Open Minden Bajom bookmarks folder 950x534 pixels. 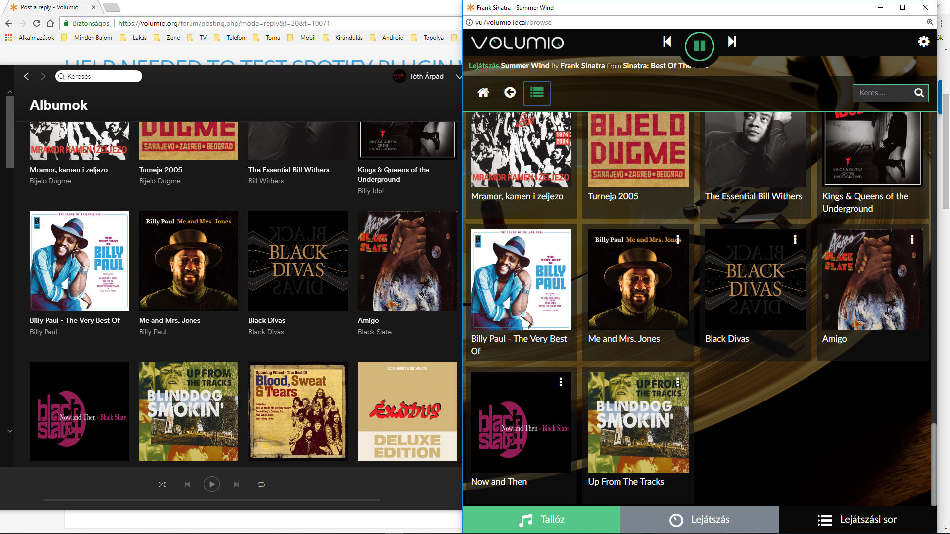point(87,38)
